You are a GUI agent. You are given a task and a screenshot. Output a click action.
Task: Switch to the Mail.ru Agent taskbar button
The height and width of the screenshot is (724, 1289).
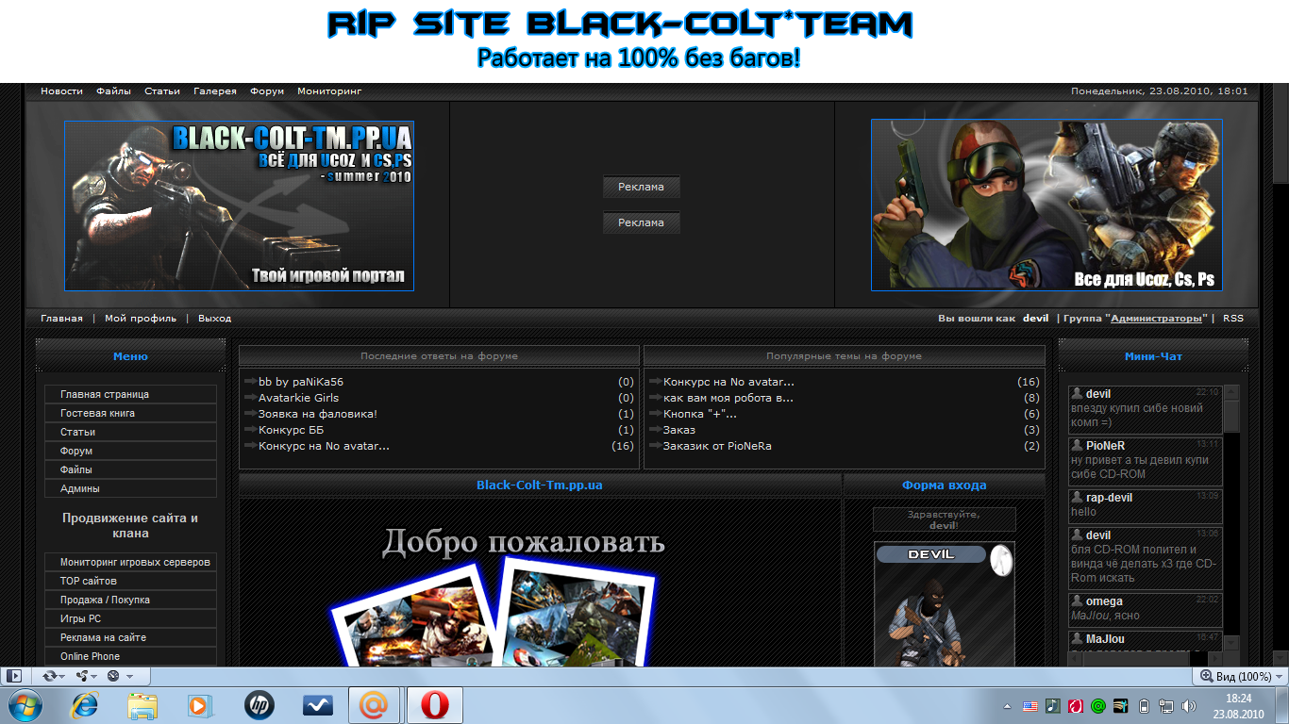(x=376, y=705)
